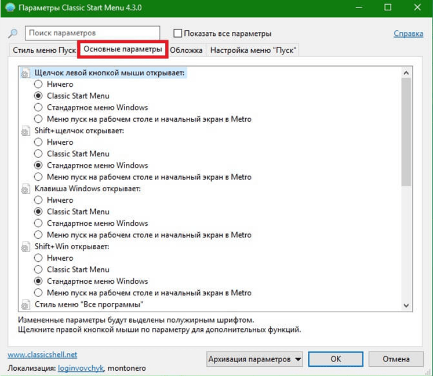Click the magnifier search icon

13,34
